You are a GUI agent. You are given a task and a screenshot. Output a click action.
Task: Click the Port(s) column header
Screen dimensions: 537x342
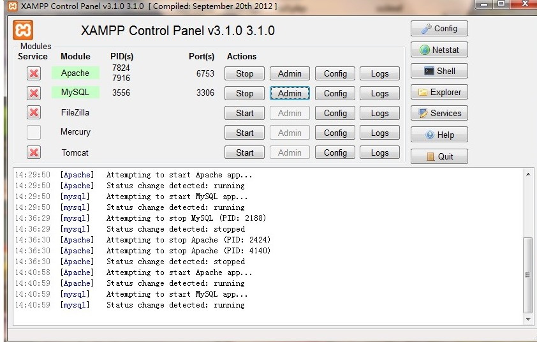point(202,57)
